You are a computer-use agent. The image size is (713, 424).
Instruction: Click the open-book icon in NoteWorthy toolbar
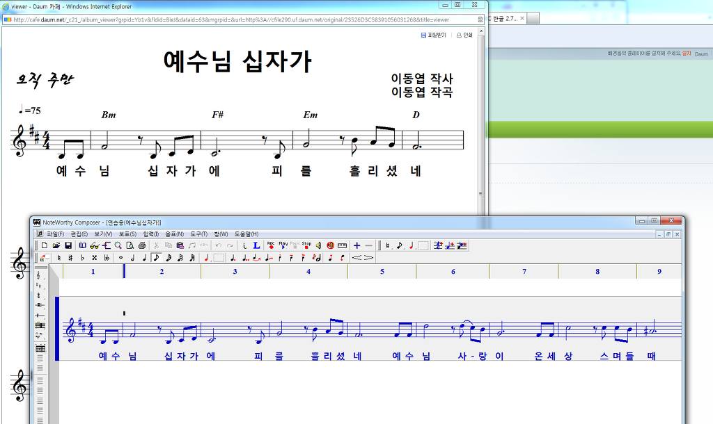(82, 245)
